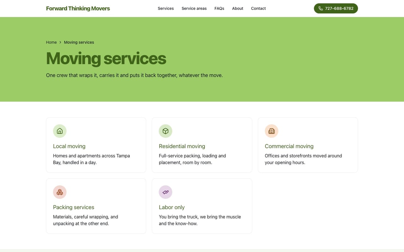Click the tagline starting 'One crew that wraps it'
The width and height of the screenshot is (404, 252).
[x=134, y=75]
